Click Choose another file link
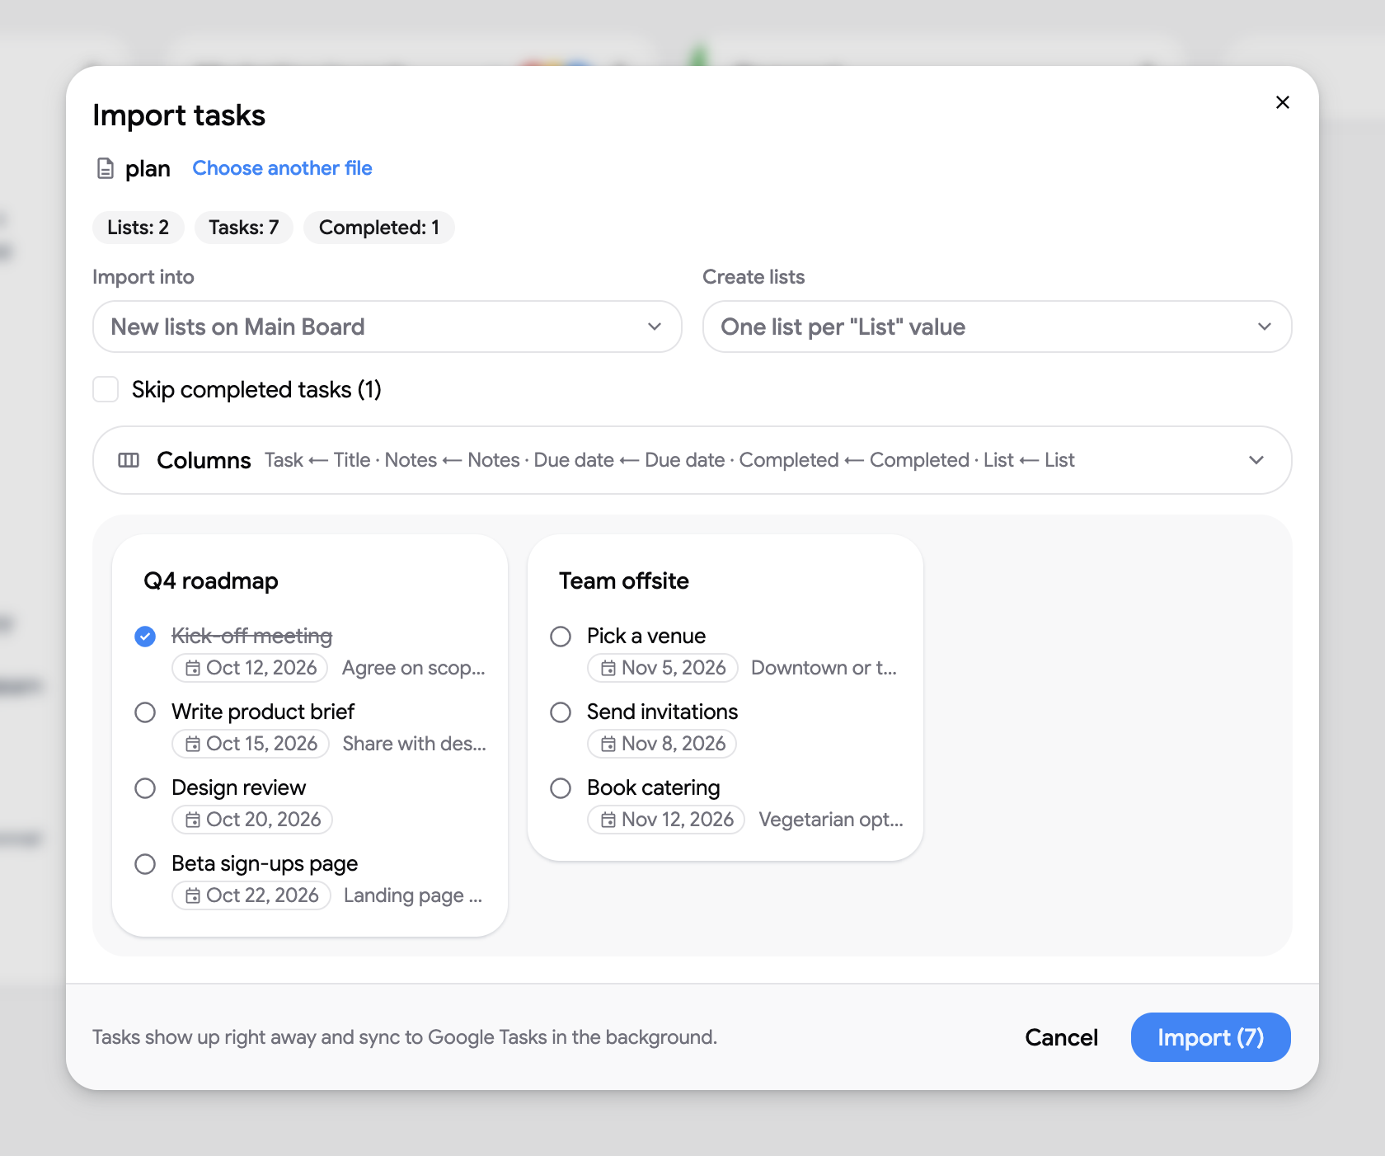The height and width of the screenshot is (1156, 1385). (282, 168)
